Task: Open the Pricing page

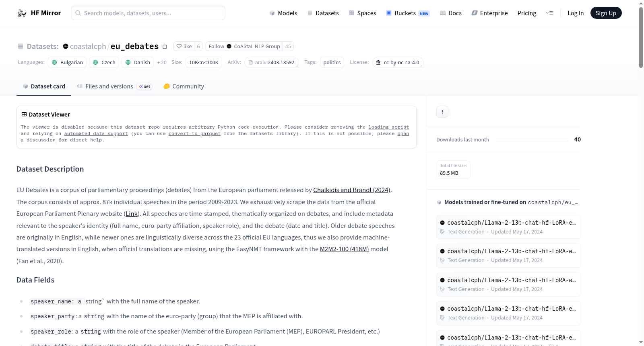Action: pyautogui.click(x=527, y=13)
